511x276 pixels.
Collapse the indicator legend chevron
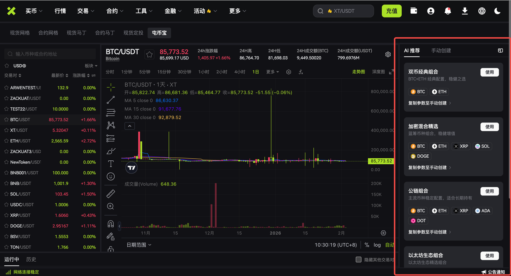tap(130, 126)
